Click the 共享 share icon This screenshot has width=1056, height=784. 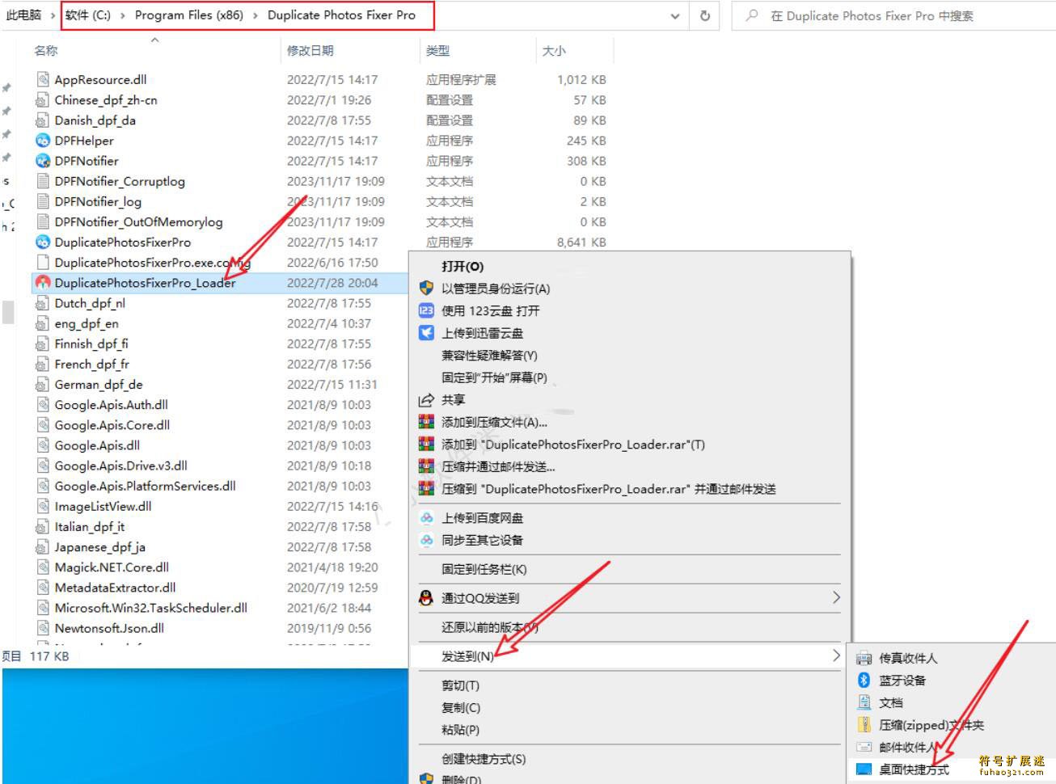[426, 399]
